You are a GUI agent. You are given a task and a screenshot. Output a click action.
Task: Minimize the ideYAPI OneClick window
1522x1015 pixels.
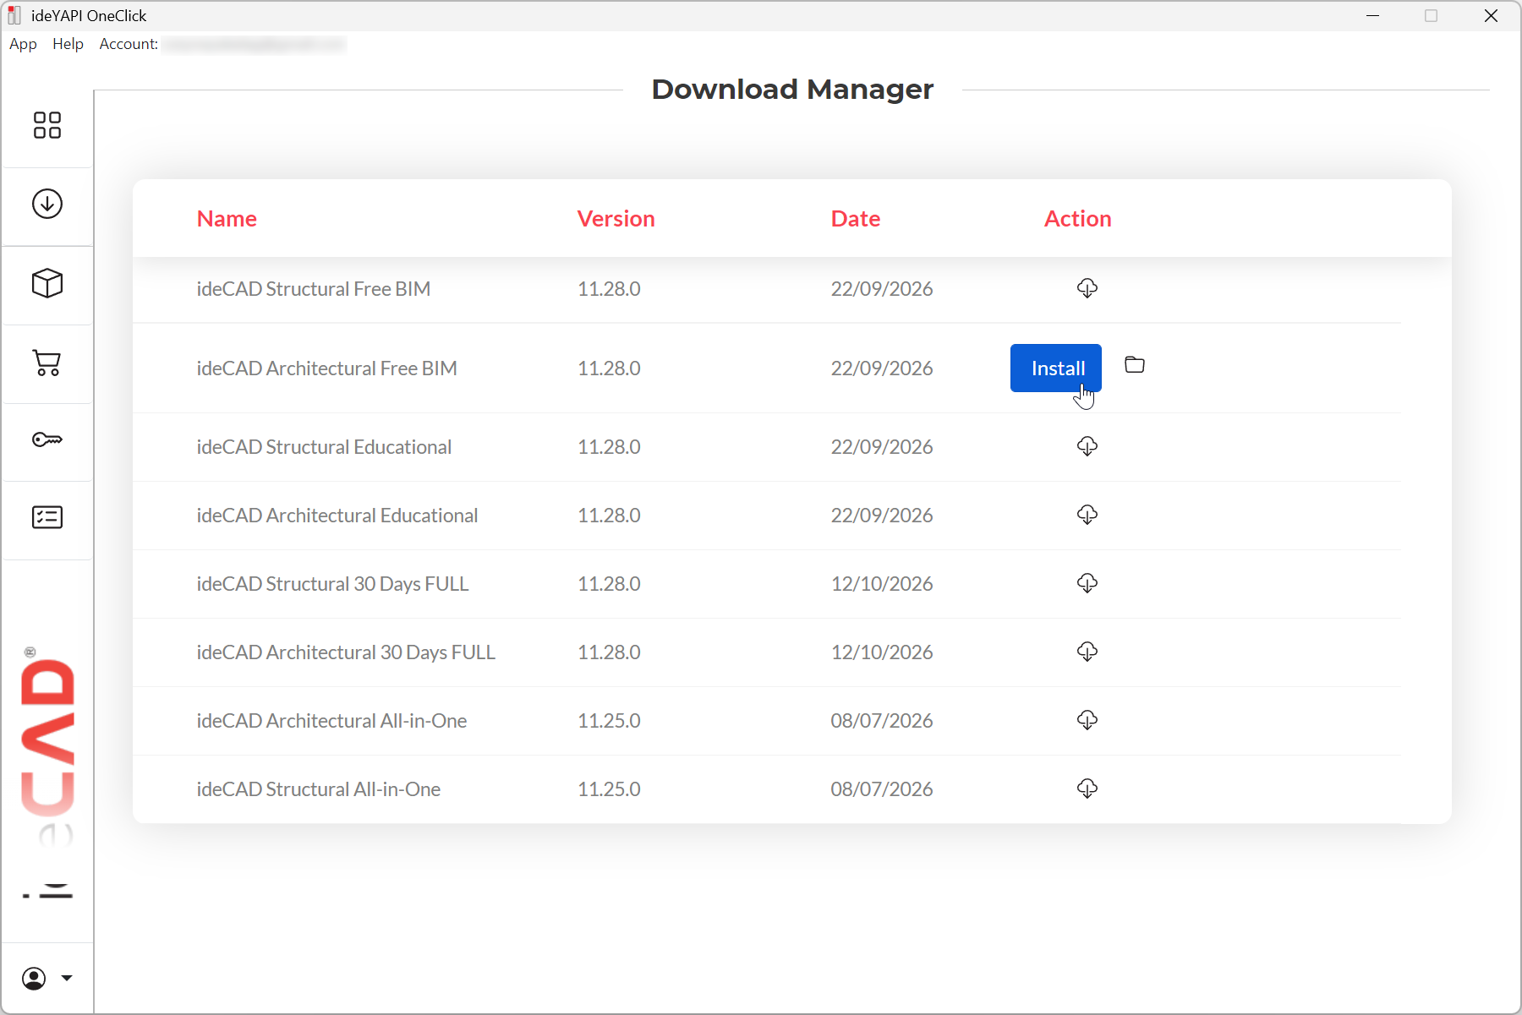tap(1373, 16)
